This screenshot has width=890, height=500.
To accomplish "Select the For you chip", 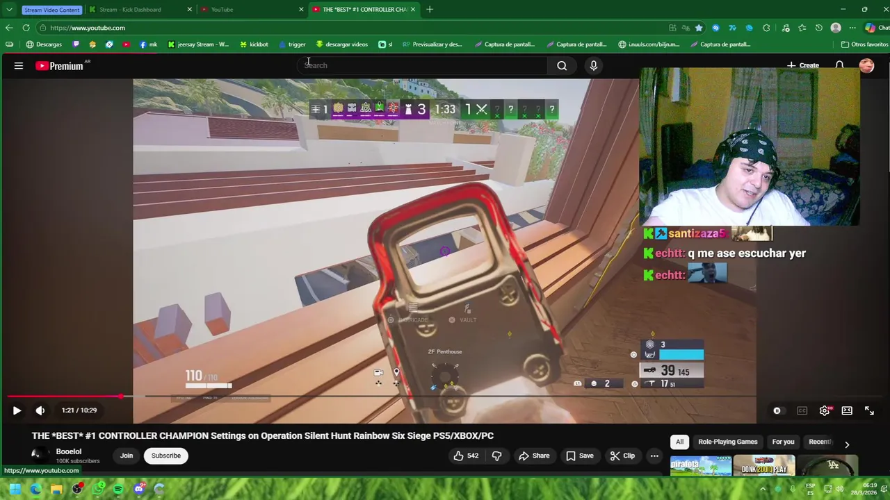I will (x=783, y=442).
